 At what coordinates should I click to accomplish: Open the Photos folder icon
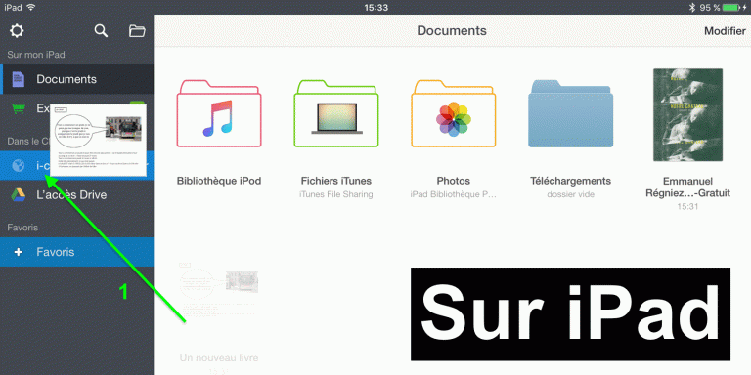click(453, 113)
